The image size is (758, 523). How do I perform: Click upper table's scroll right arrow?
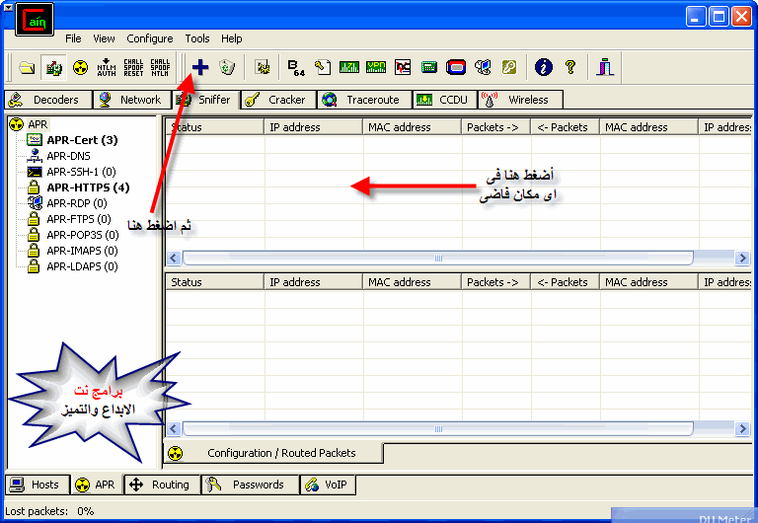point(742,259)
